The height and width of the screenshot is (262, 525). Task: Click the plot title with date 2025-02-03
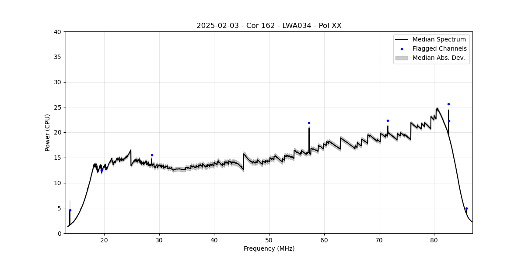(x=269, y=26)
